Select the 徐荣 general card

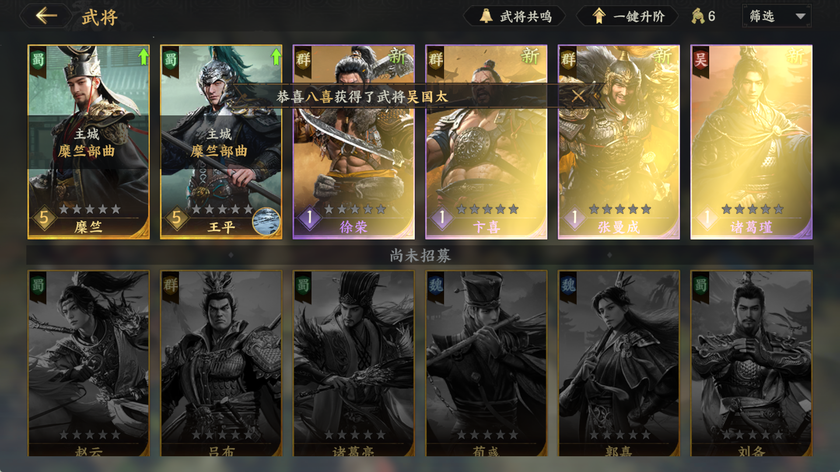353,142
